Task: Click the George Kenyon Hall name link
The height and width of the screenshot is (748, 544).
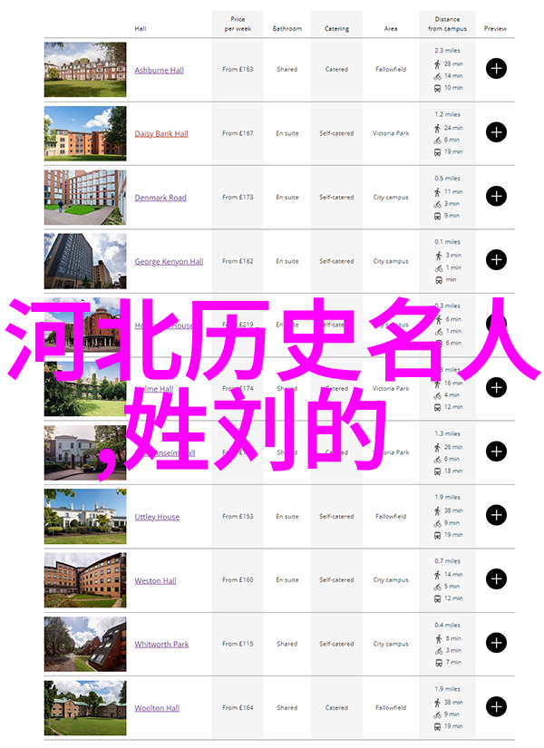Action: tap(169, 262)
